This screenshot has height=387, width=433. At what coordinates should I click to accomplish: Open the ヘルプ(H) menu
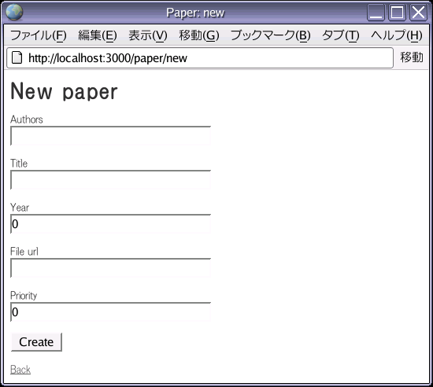click(x=397, y=35)
